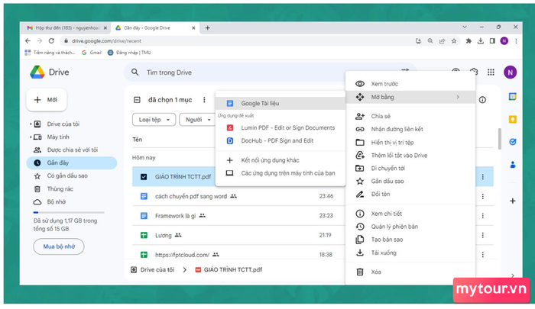
Task: Click the Gmail inbox browser tab
Action: tap(67, 28)
